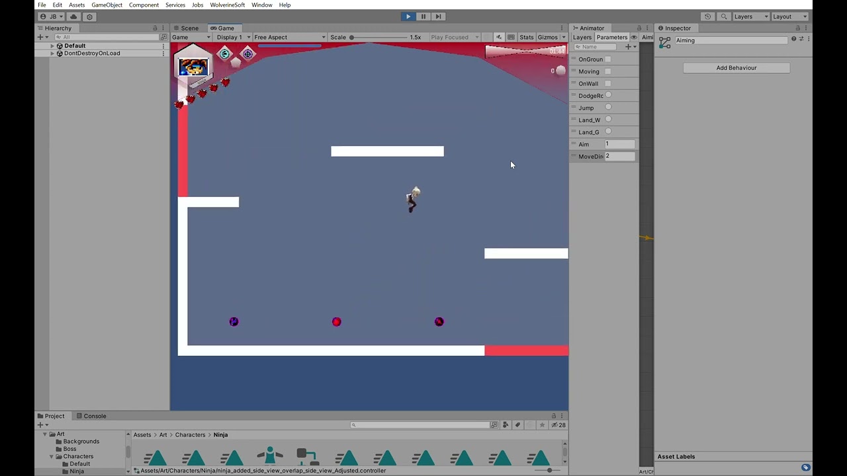The height and width of the screenshot is (476, 847).
Task: Open the Free Aspect dropdown
Action: [x=290, y=37]
